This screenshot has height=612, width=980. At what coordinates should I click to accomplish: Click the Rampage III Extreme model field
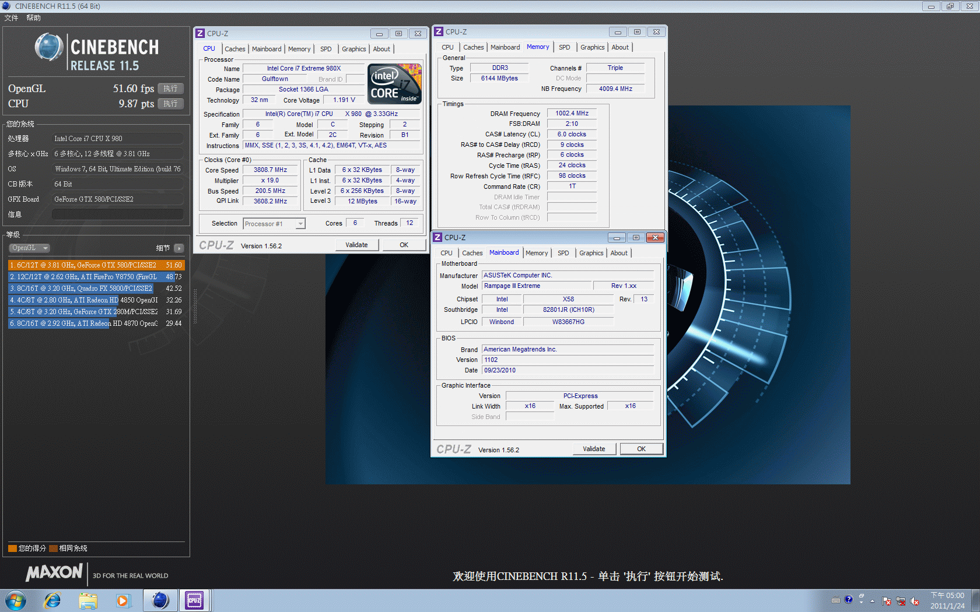(535, 286)
